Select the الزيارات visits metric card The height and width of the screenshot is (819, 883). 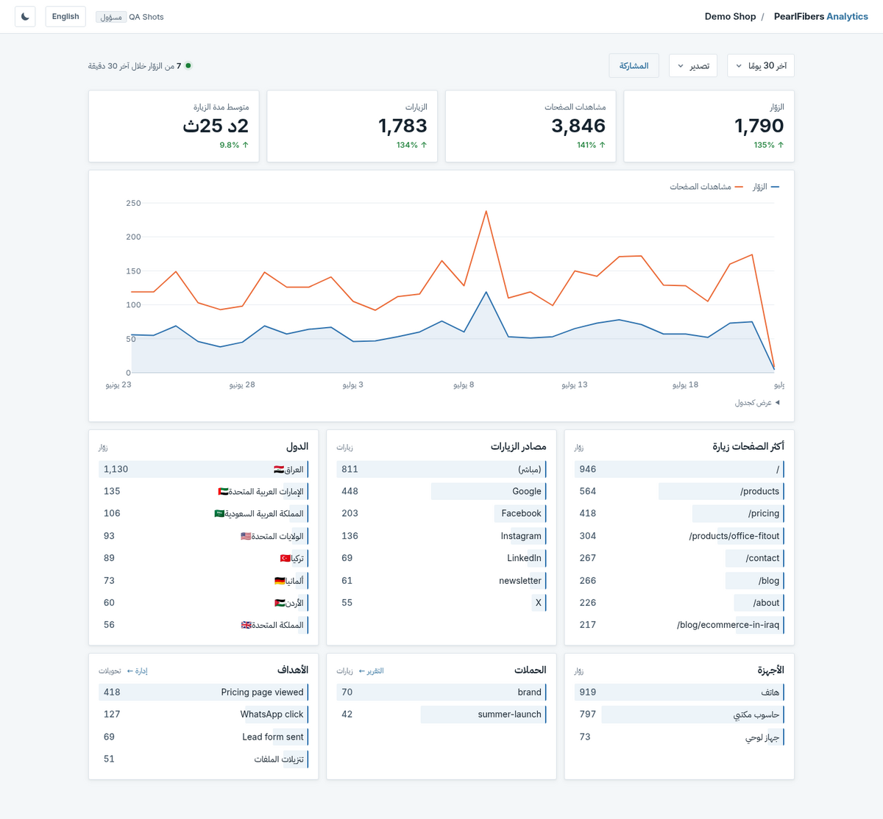click(352, 126)
